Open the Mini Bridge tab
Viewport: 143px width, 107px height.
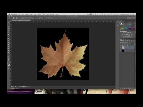coord(13,88)
